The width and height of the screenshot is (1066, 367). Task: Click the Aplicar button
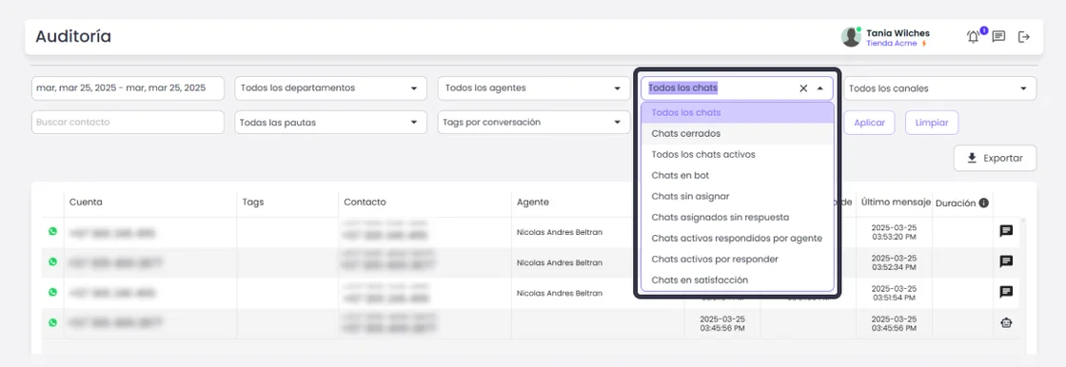pos(870,123)
